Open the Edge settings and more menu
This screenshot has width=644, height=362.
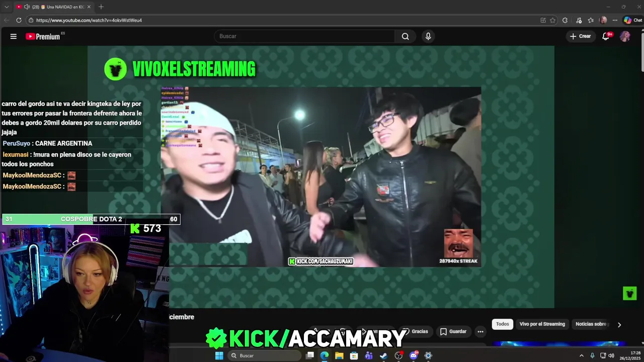615,20
